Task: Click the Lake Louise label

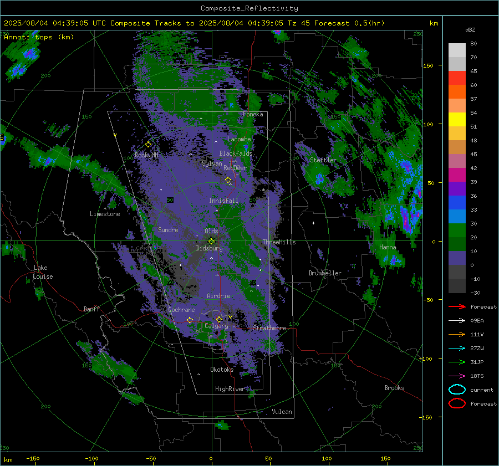Action: click(x=43, y=272)
